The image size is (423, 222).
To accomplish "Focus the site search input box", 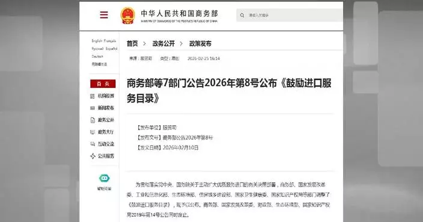I will point(290,16).
